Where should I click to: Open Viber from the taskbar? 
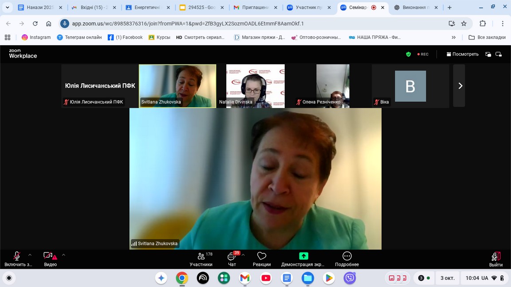pyautogui.click(x=350, y=278)
